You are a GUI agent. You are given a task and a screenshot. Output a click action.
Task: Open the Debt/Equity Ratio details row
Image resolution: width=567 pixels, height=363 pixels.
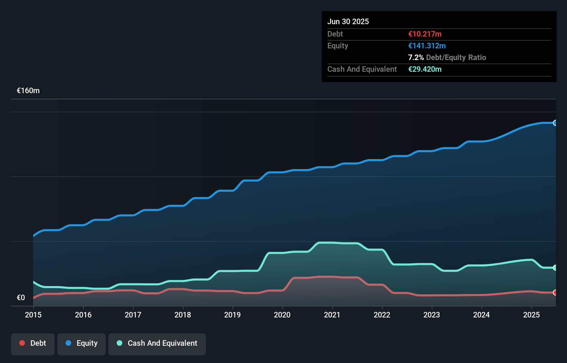click(x=447, y=57)
